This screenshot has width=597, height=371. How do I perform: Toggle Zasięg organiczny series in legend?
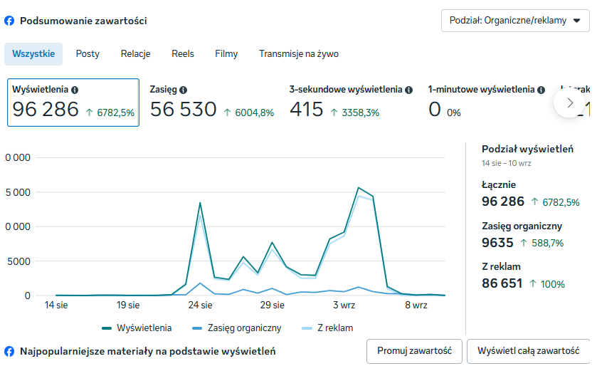[x=237, y=328]
